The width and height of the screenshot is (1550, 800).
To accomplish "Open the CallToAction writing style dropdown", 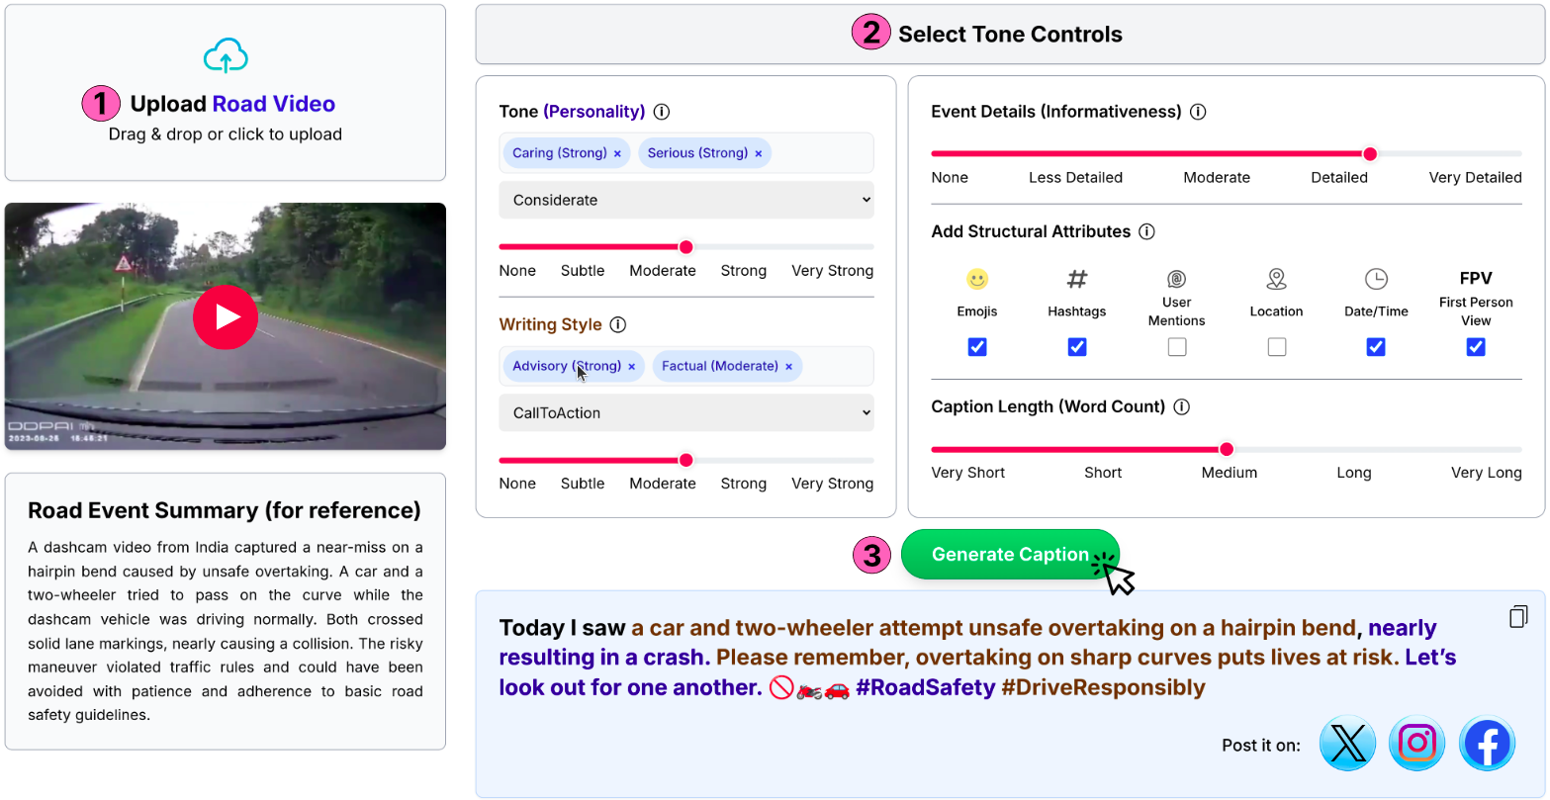I will click(686, 412).
